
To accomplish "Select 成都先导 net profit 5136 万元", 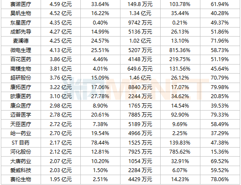I will click(140, 32).
